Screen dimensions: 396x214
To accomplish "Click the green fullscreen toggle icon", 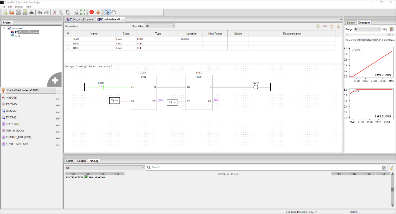I will (83, 12).
